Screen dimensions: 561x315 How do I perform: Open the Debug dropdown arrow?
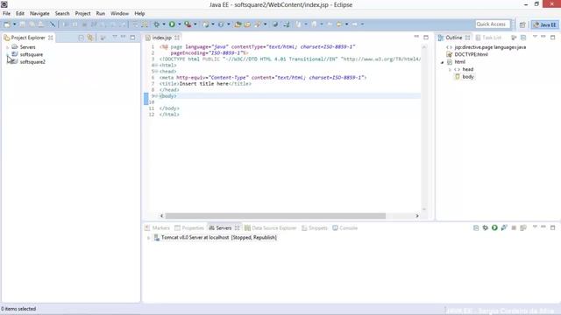[164, 24]
